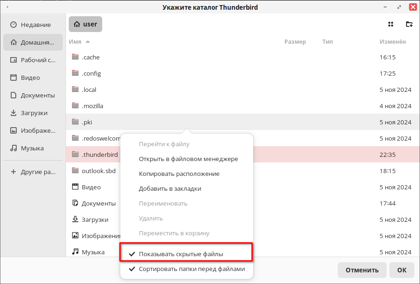Select Музыка in the sidebar

tap(33, 148)
